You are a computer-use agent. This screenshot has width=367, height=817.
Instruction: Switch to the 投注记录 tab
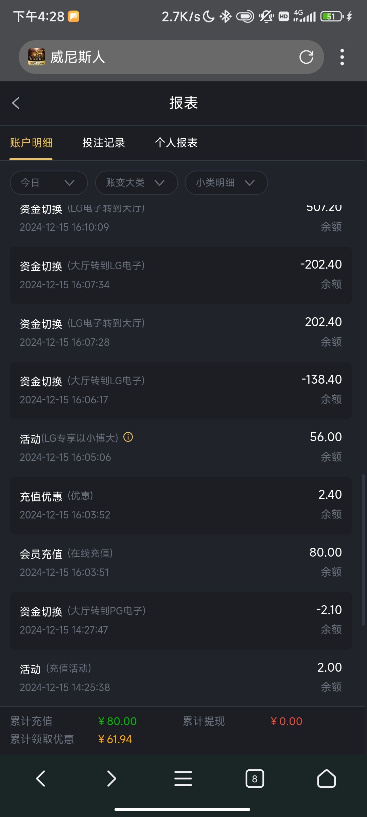[104, 143]
